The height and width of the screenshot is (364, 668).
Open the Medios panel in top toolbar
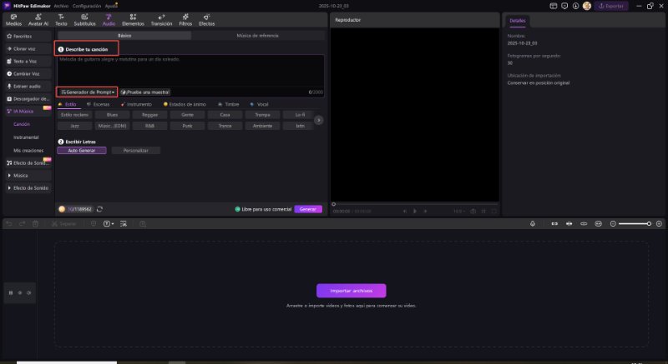[13, 20]
